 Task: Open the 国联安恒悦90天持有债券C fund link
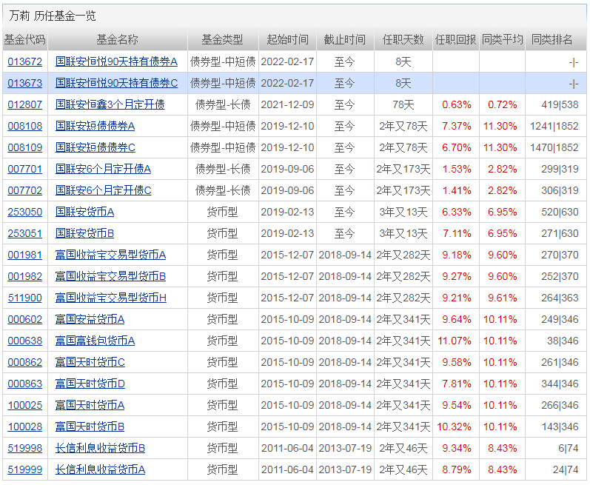116,83
